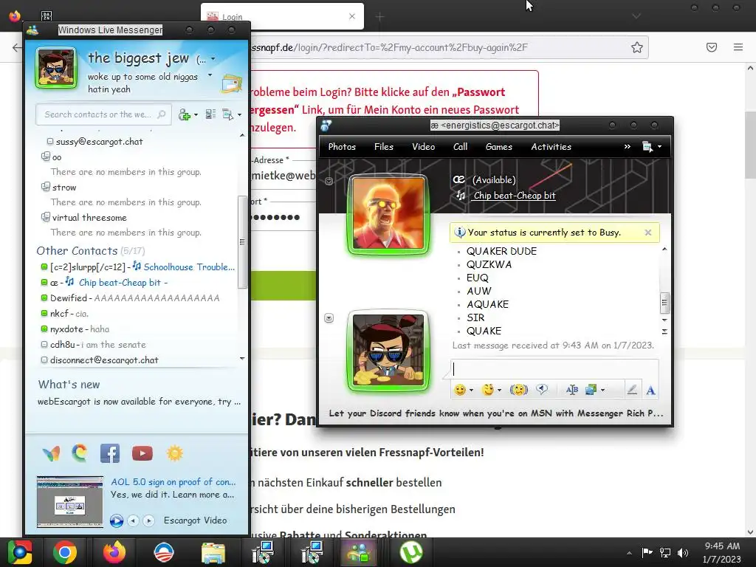
Task: Go to the next Escargot video
Action: 149,520
